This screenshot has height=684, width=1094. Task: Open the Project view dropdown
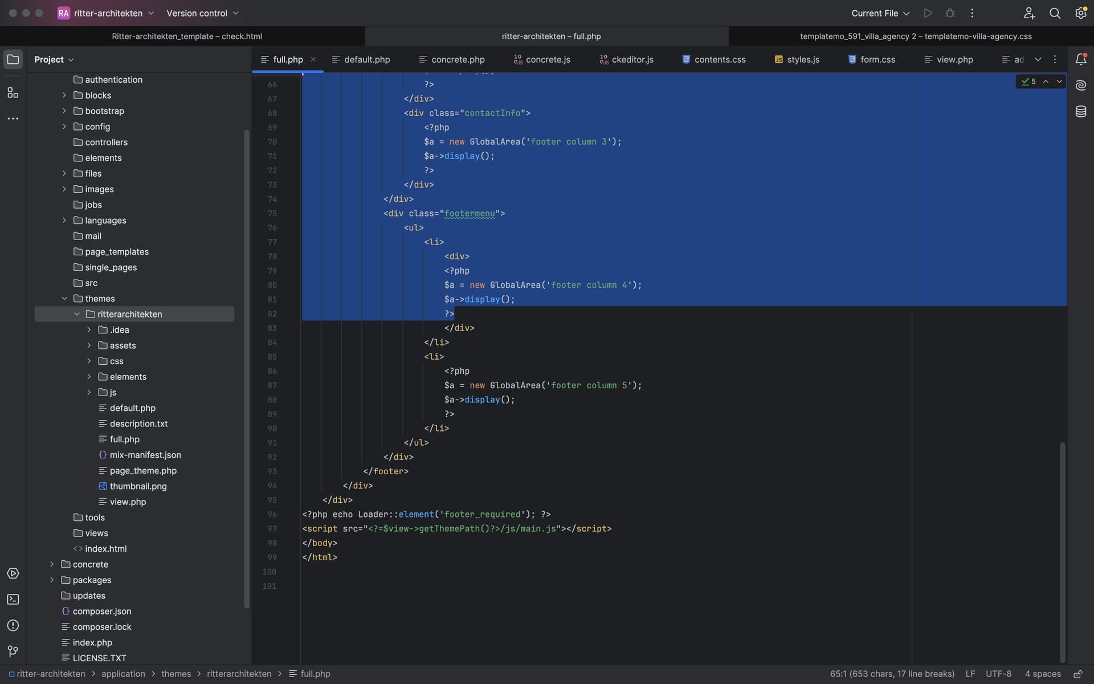click(54, 59)
